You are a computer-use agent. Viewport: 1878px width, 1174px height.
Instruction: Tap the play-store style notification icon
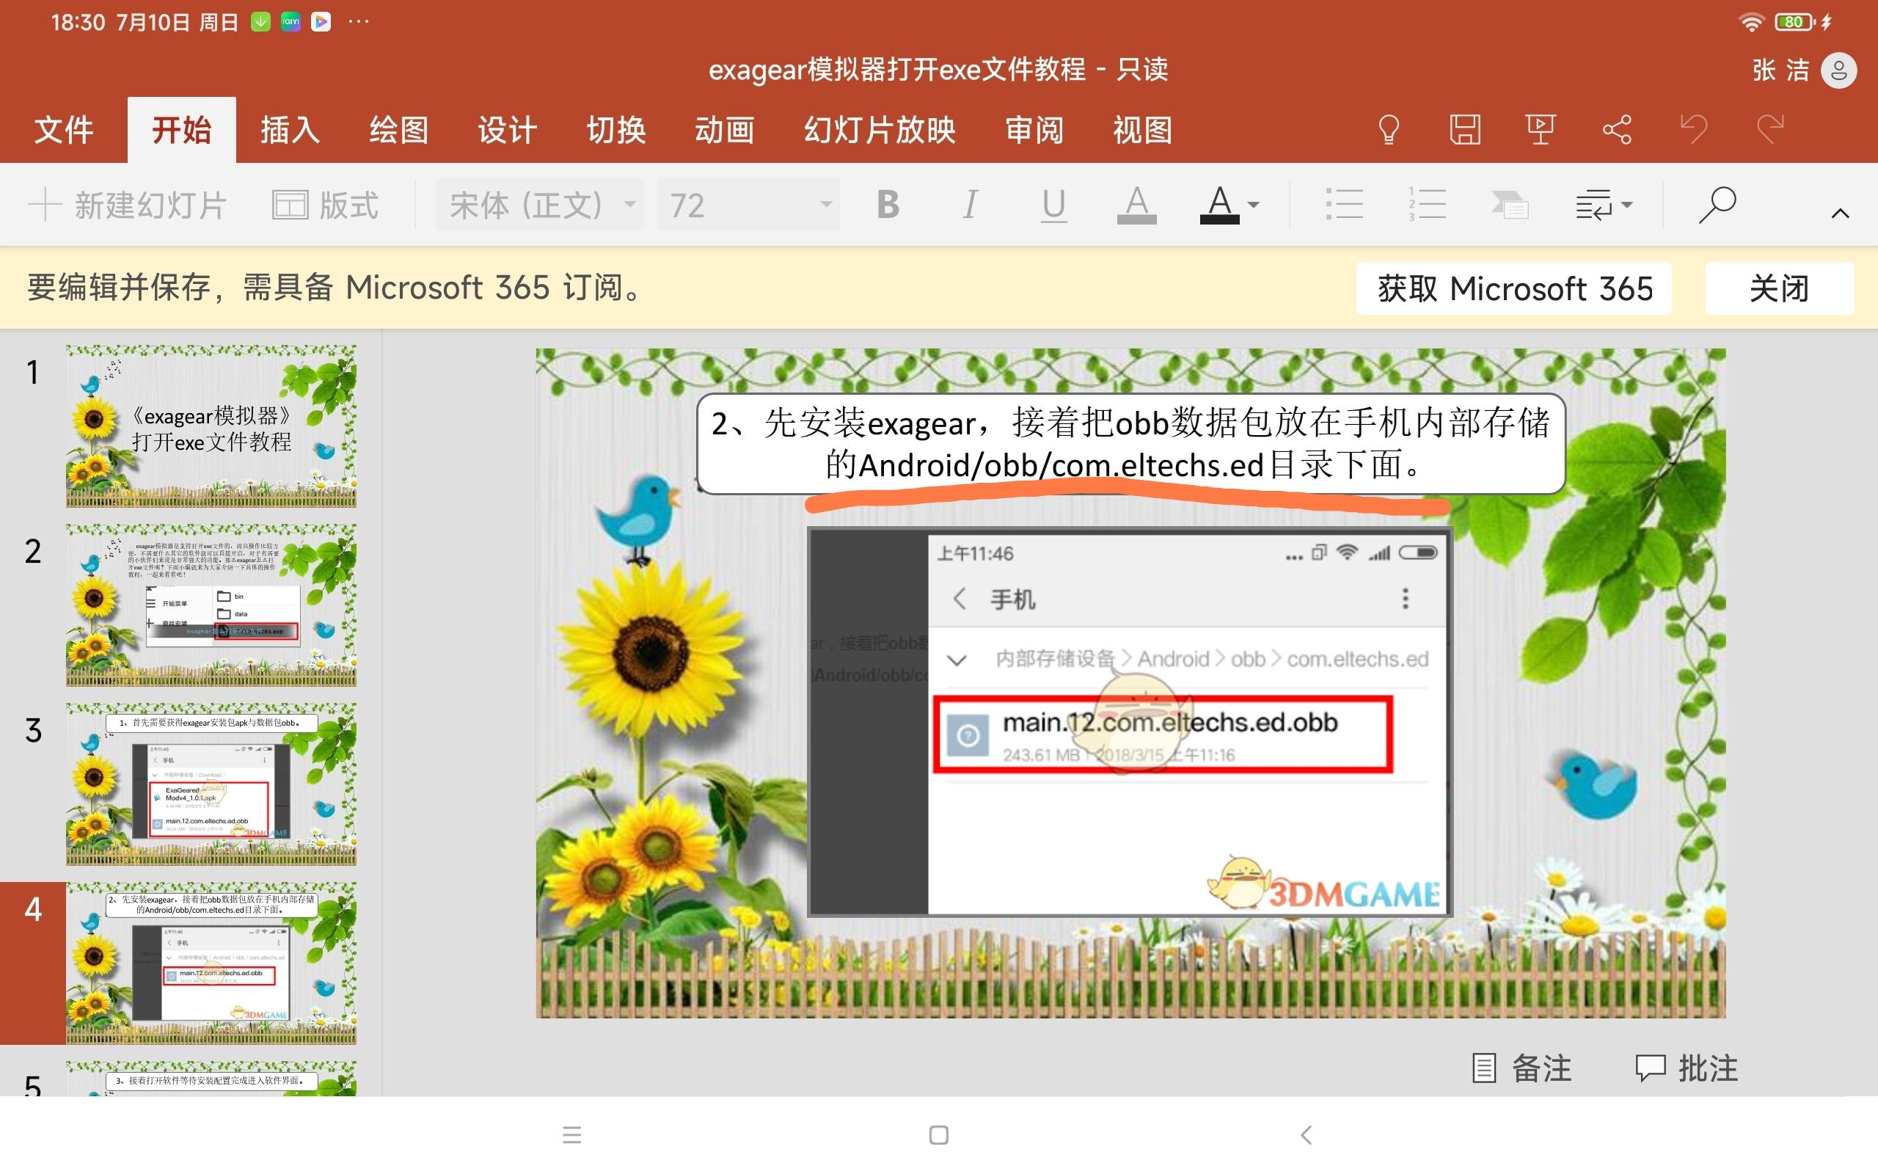point(321,22)
